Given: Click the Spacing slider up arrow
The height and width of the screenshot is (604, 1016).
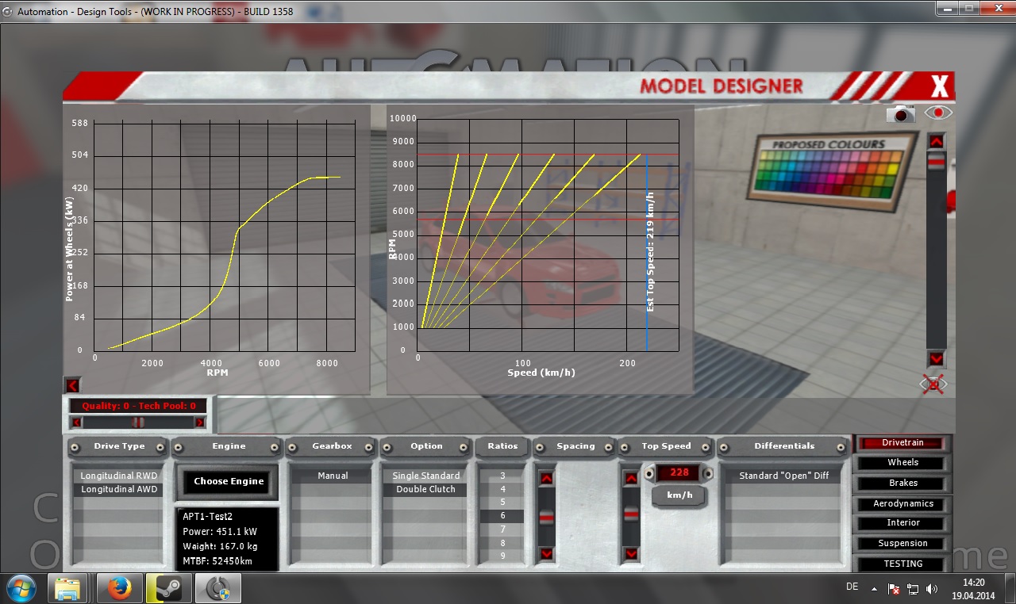Looking at the screenshot, I should [546, 479].
